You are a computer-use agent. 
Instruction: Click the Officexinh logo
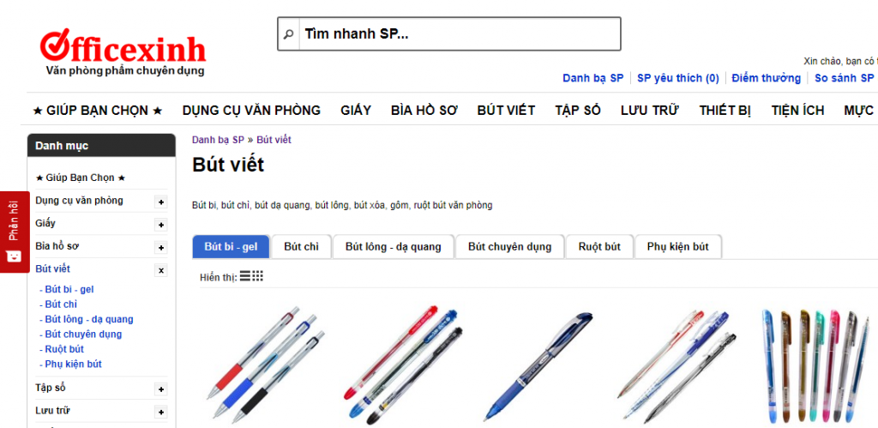point(123,51)
